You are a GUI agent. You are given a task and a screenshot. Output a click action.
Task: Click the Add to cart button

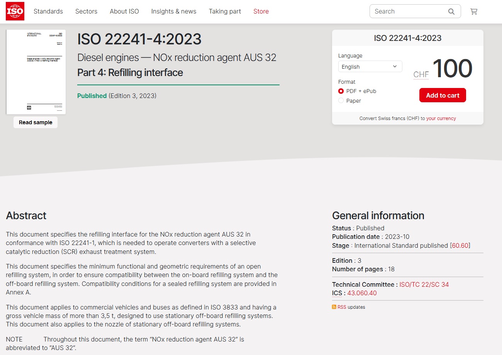[443, 95]
